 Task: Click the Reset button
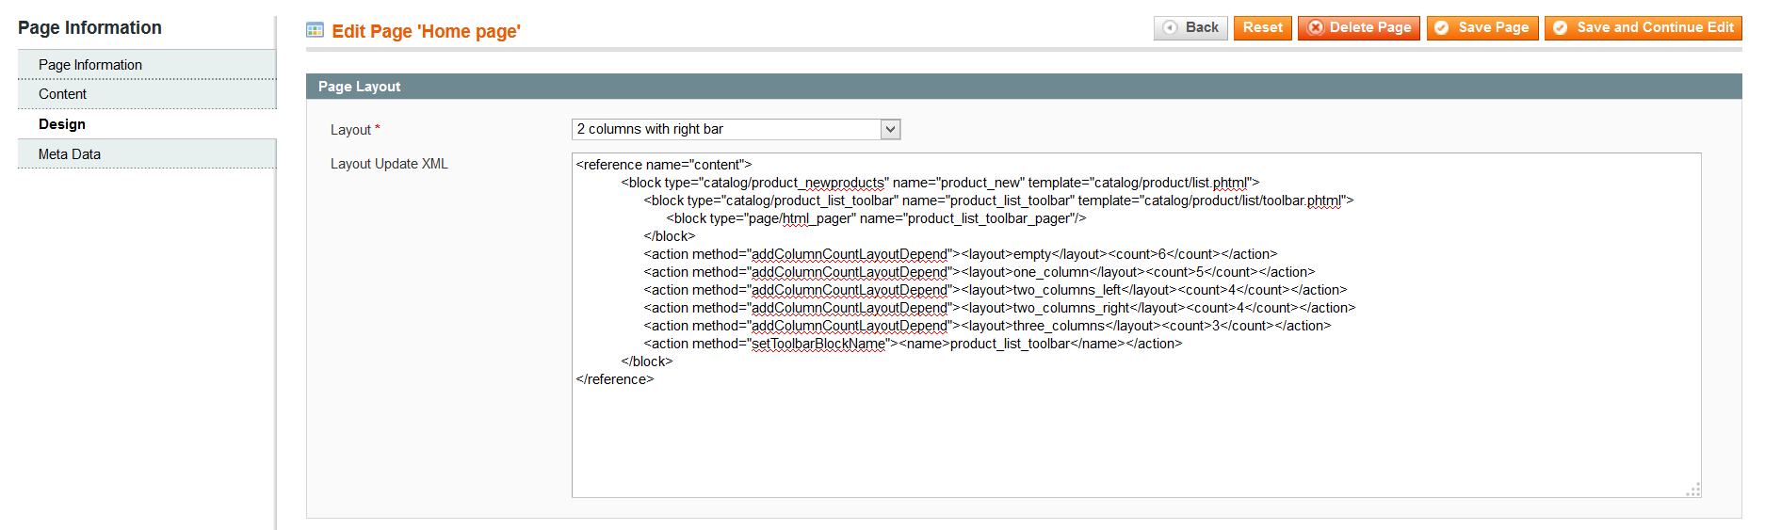[x=1262, y=28]
